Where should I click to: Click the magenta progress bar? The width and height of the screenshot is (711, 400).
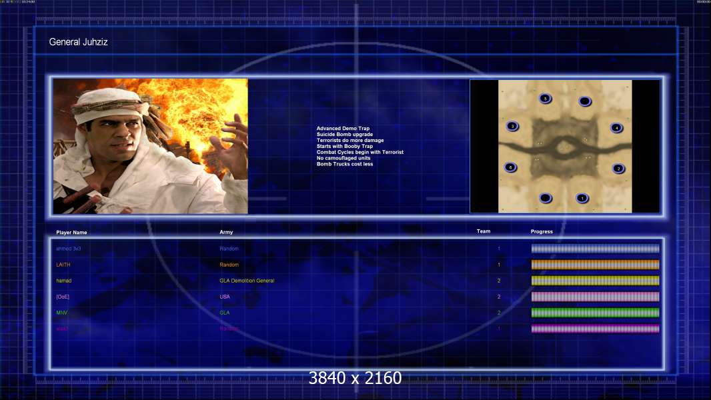pyautogui.click(x=596, y=329)
